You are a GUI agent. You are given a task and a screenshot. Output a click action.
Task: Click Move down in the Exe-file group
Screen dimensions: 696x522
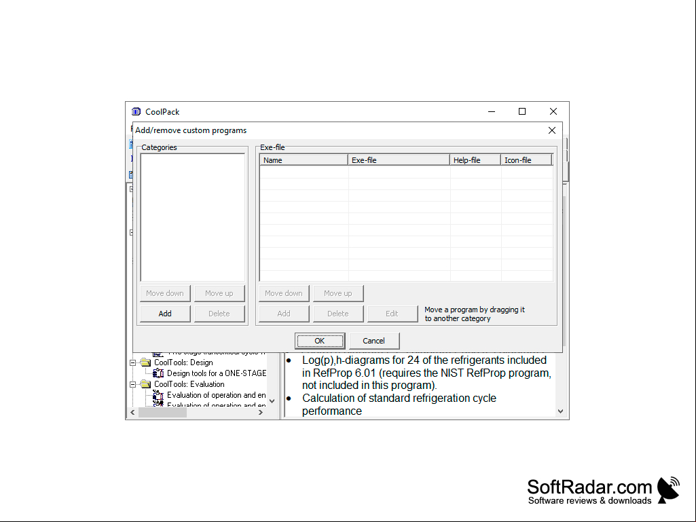coord(284,293)
